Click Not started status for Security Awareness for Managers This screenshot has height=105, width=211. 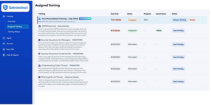click(x=132, y=44)
